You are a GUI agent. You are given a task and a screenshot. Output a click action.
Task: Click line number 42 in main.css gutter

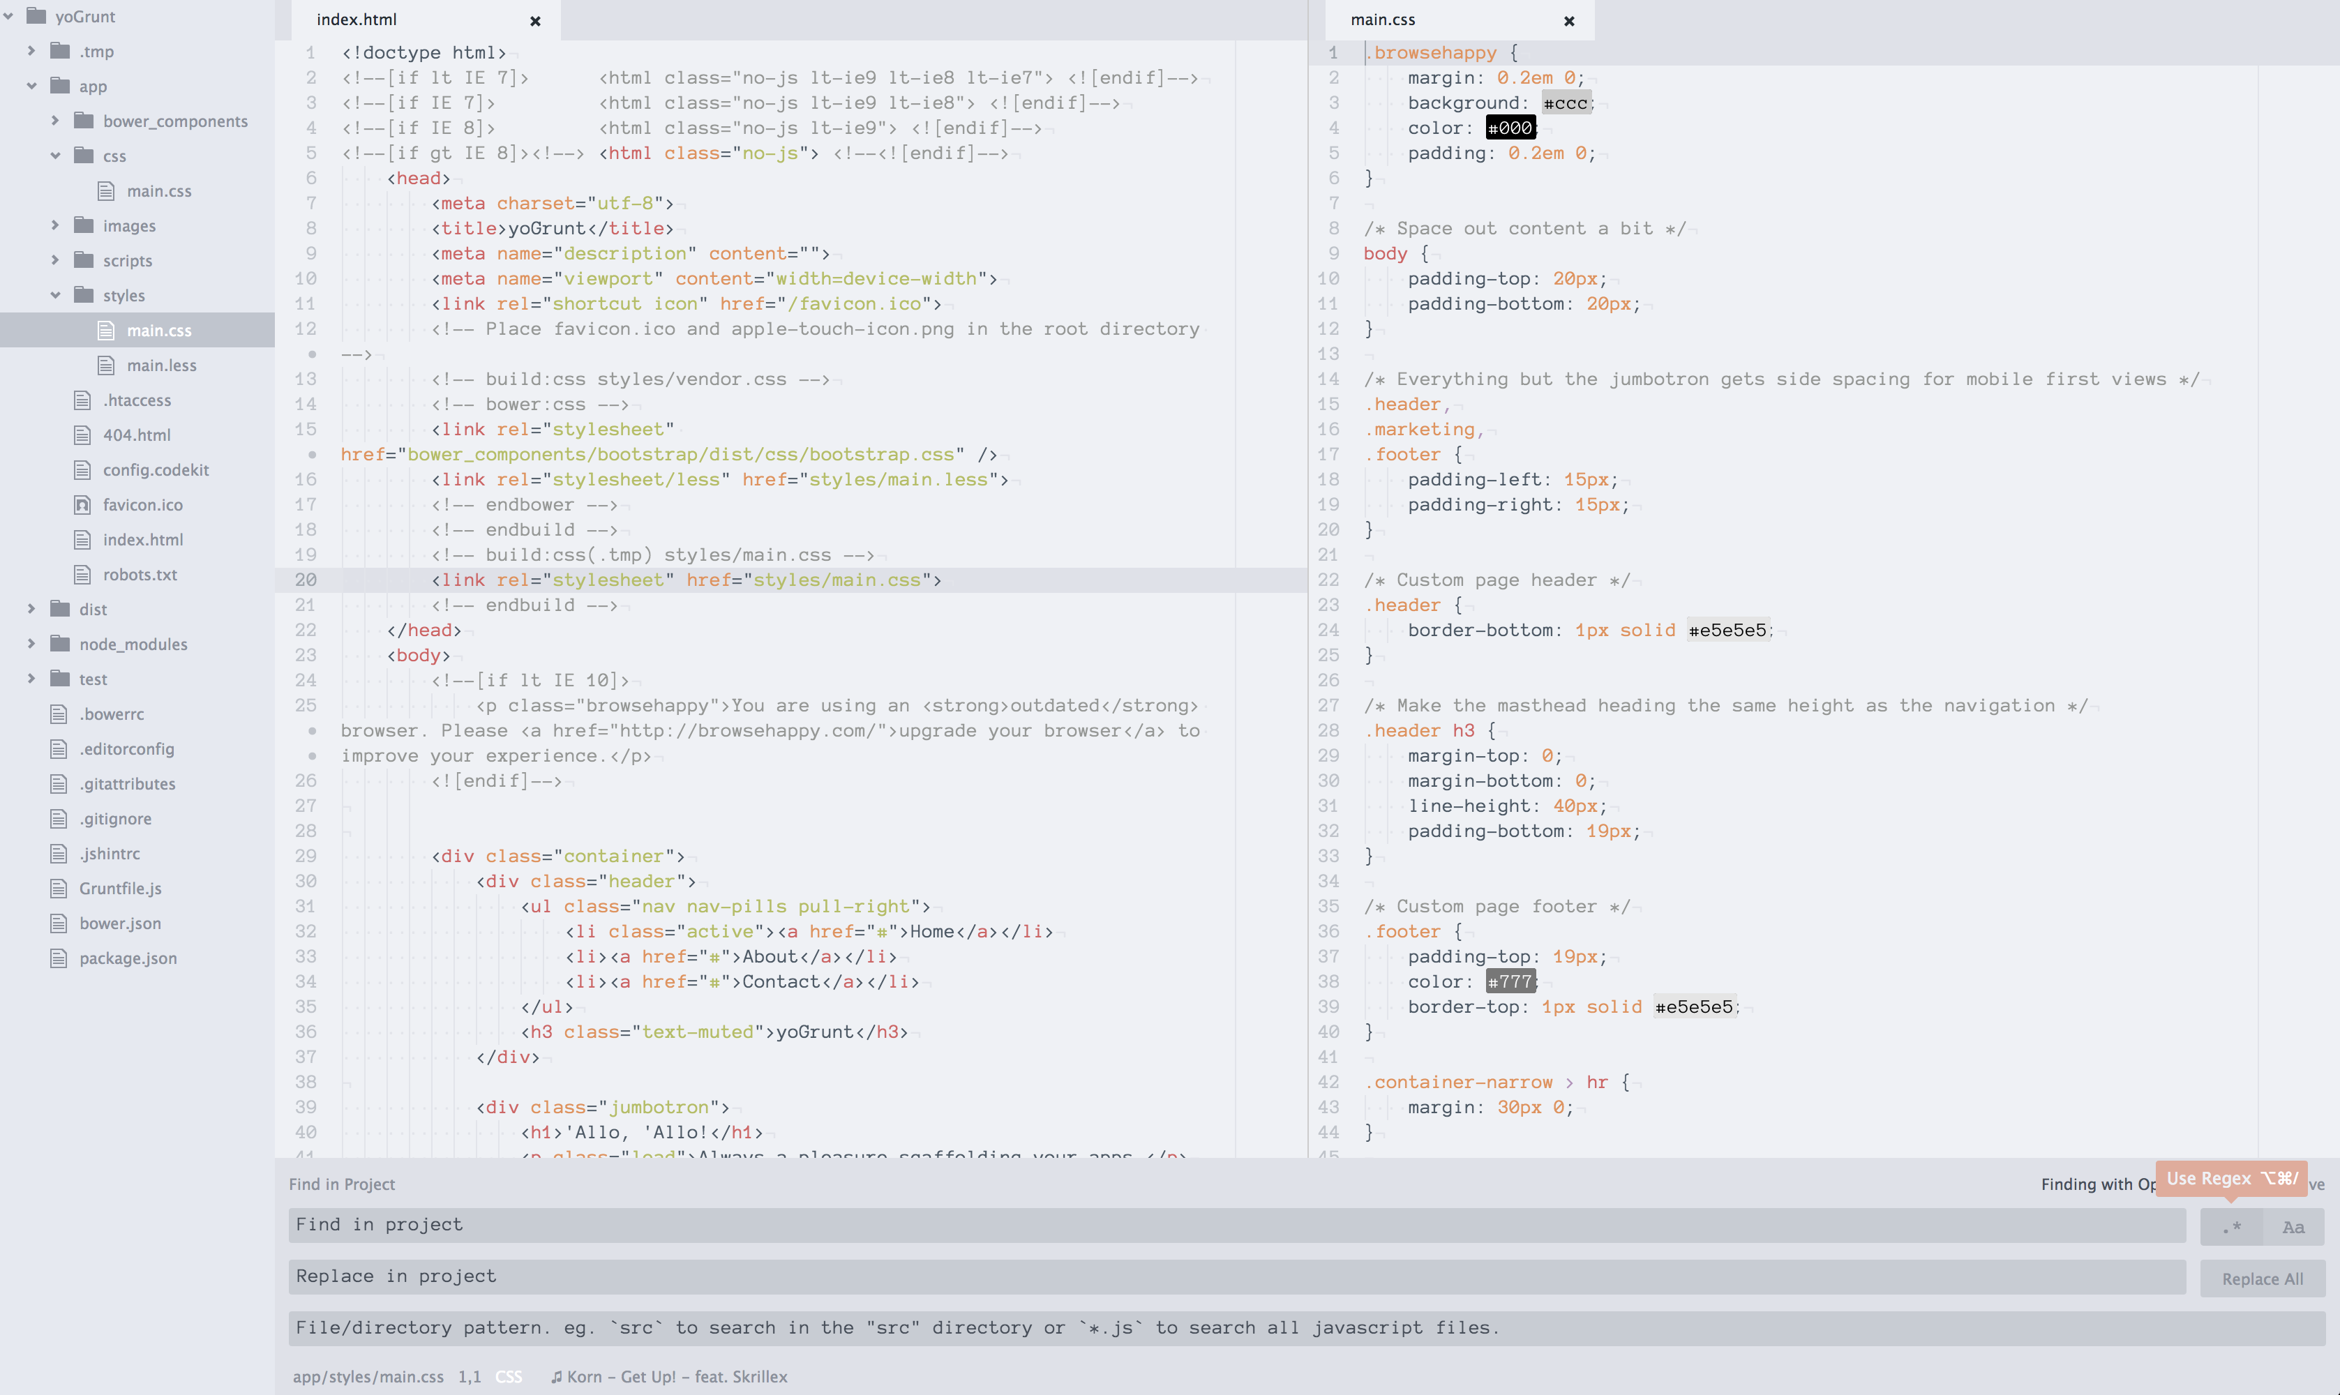[1328, 1082]
